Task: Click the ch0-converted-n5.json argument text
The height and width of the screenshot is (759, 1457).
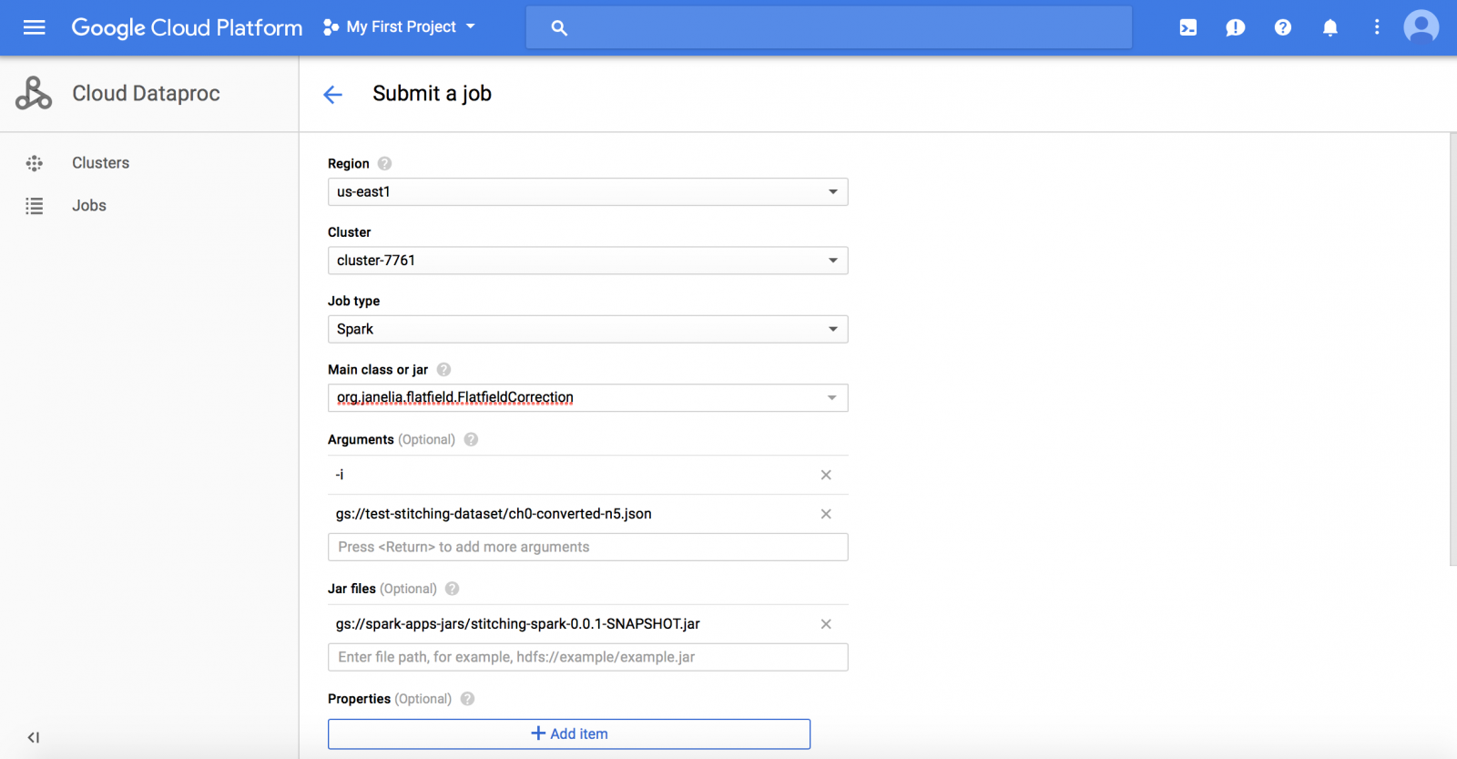Action: point(494,514)
